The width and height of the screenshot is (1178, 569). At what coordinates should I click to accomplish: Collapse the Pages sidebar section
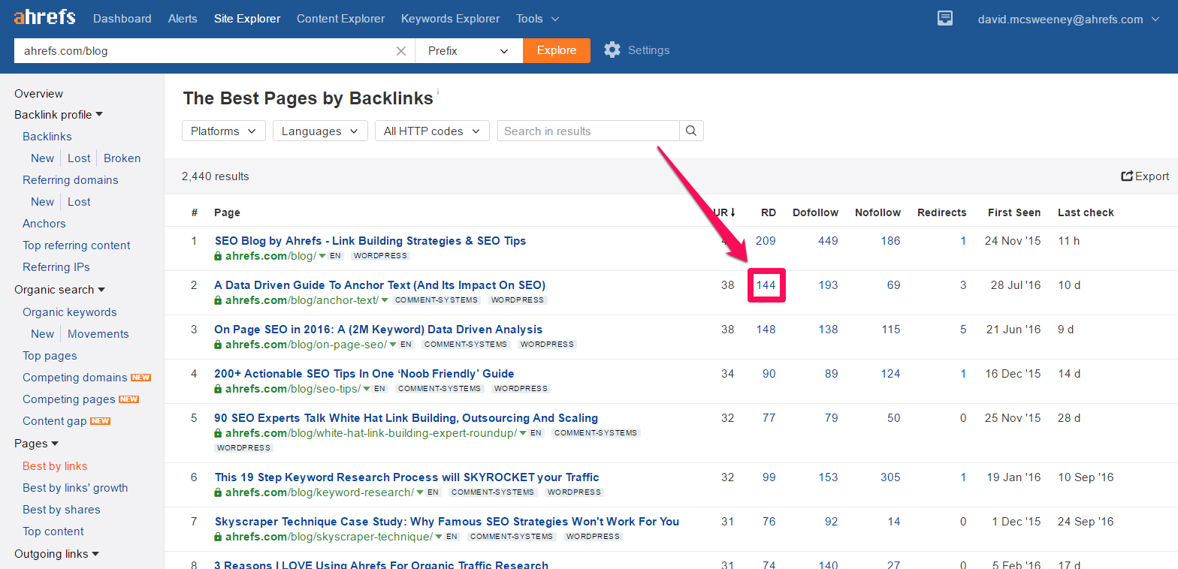pyautogui.click(x=36, y=444)
